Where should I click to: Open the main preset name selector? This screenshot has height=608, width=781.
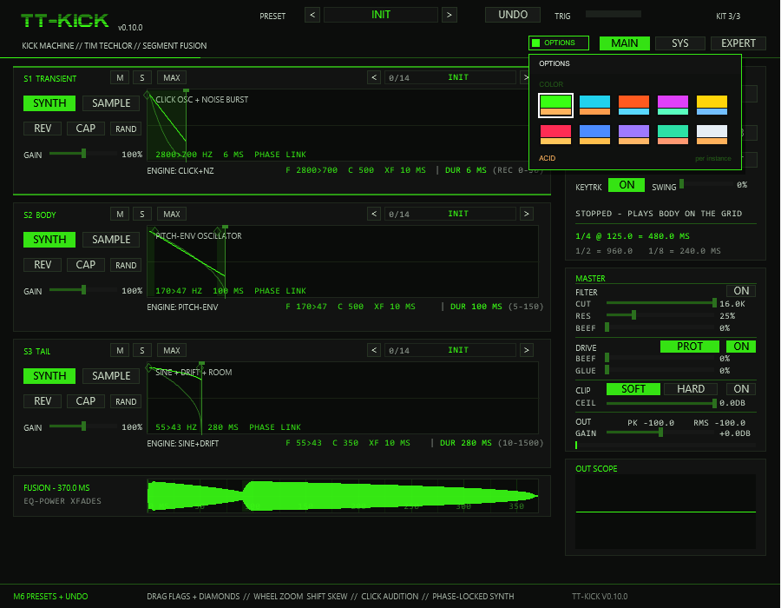pyautogui.click(x=381, y=15)
